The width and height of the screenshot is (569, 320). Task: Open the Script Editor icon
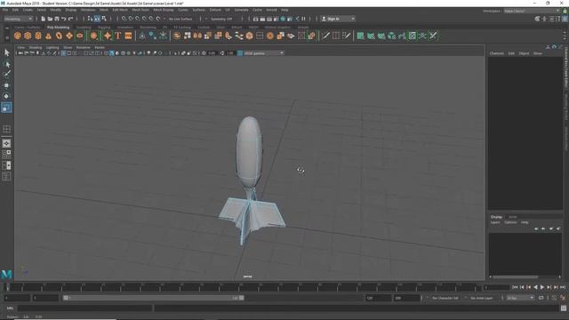pyautogui.click(x=564, y=308)
